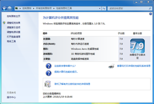Click the 主硬盘 row label
The image size is (154, 104).
click(x=47, y=59)
